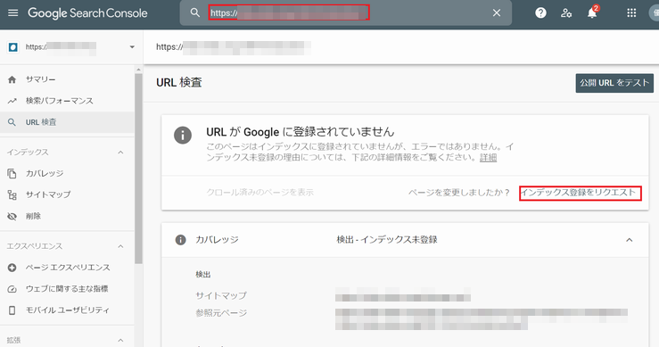The width and height of the screenshot is (659, 347).
Task: Click the 公開 URL をテスト button
Action: pos(614,83)
